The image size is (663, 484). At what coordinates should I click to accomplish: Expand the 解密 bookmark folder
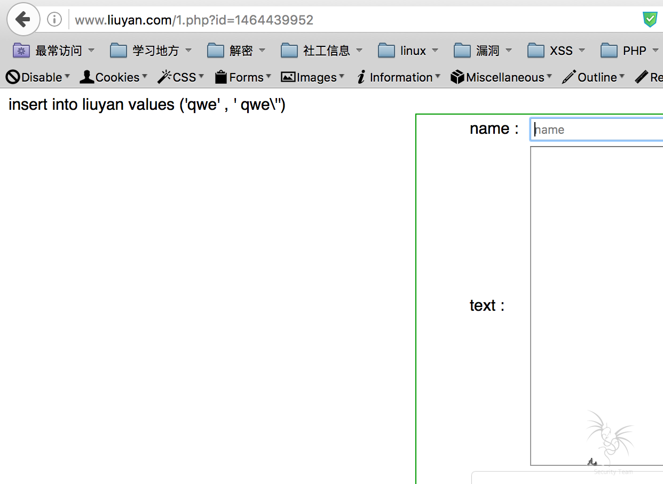(236, 51)
